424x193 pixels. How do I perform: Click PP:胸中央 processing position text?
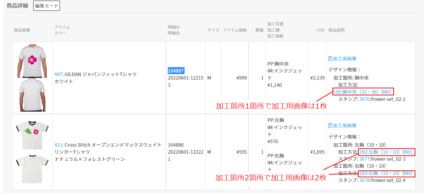tap(278, 64)
